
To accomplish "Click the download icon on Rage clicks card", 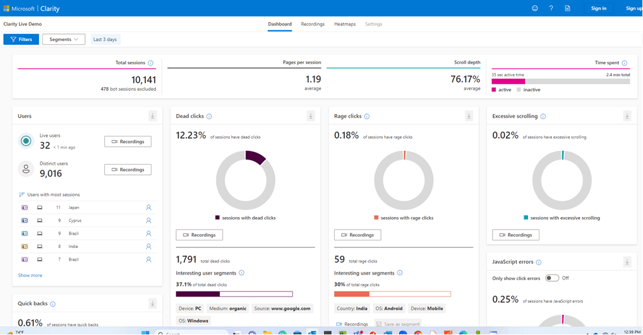I will click(469, 116).
